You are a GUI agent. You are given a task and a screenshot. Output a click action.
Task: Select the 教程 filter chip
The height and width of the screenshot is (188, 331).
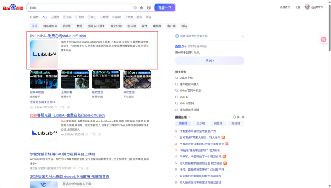79,26
